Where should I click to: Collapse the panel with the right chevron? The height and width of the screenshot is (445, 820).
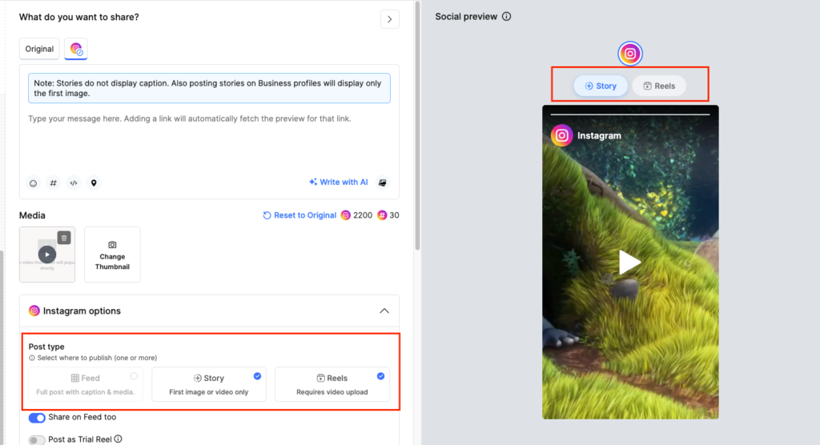click(390, 19)
